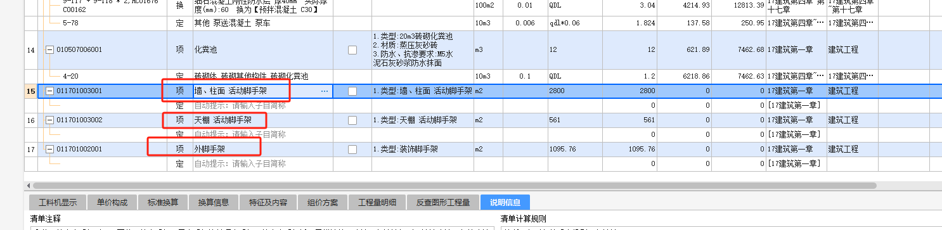Click unit price cell 6218.86

(683, 76)
